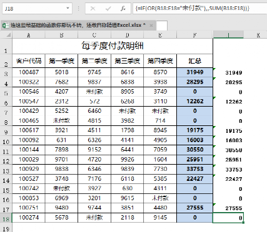
Task: Select column B header
Action: [61, 35]
